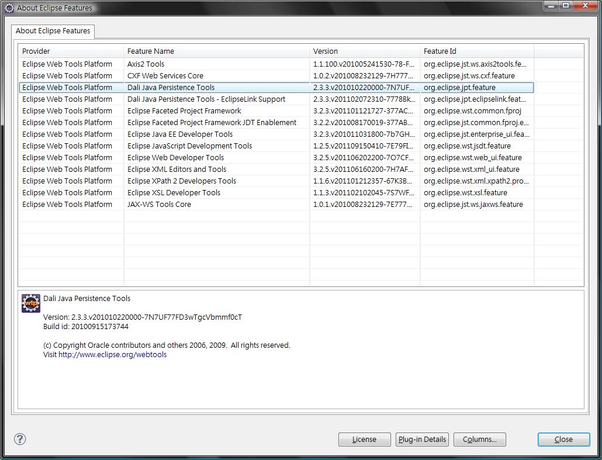The height and width of the screenshot is (460, 602).
Task: Click feature id org.eclipse.jst.ws.jaxws.feature
Action: (x=473, y=205)
